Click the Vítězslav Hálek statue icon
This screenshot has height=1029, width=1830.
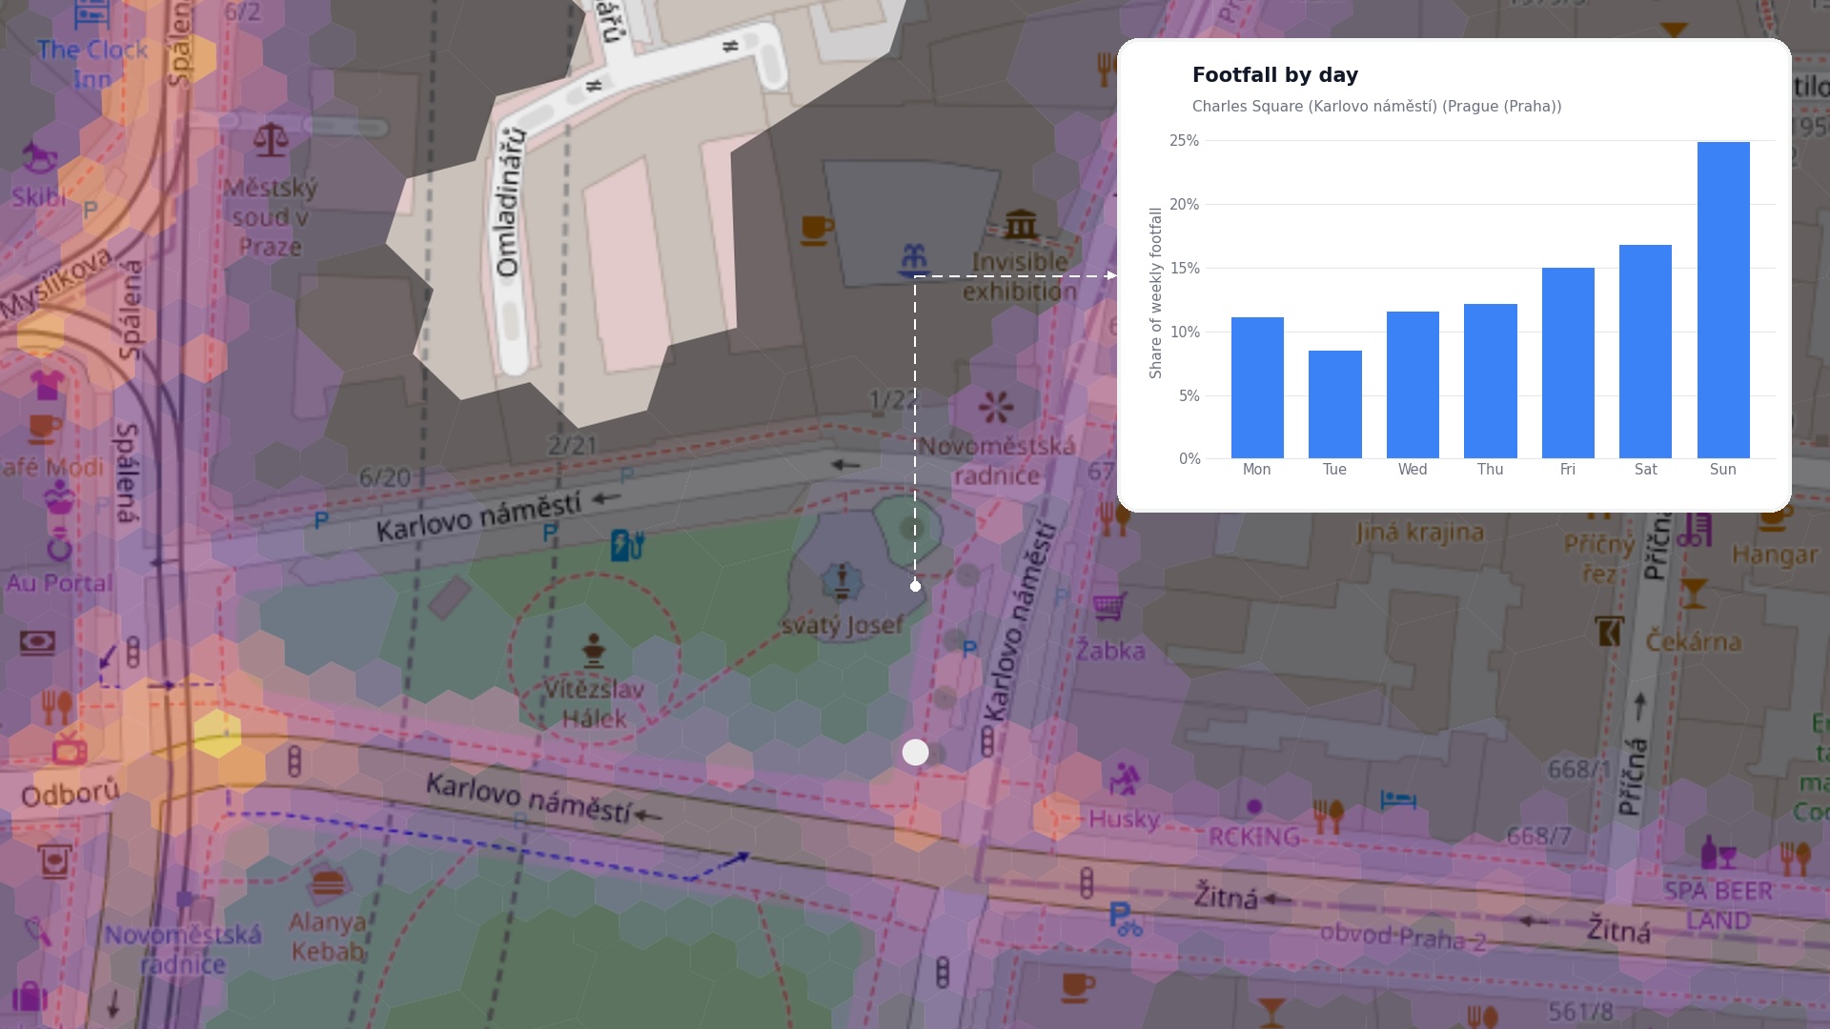click(x=594, y=651)
